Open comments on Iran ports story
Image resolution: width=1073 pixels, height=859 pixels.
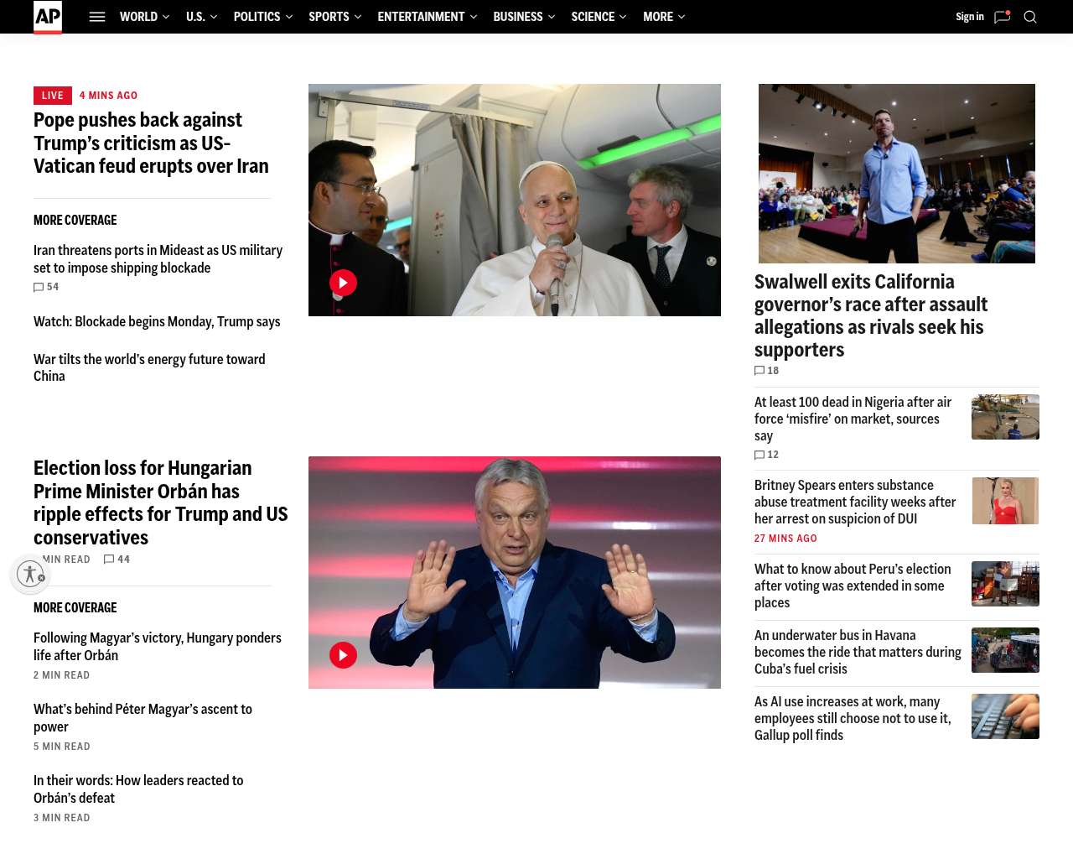coord(46,287)
